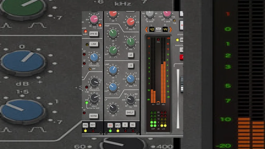Click the red HF dB gain knob
This screenshot has width=265, height=149.
pyautogui.click(x=113, y=14)
